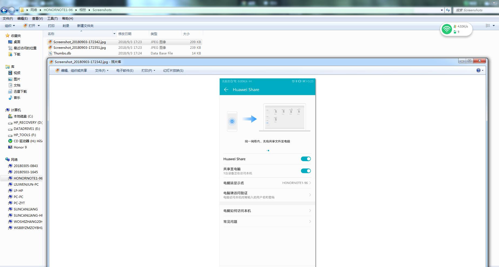499x267 pixels.
Task: Toggle the 共享至电脑 switch
Action: tap(306, 171)
